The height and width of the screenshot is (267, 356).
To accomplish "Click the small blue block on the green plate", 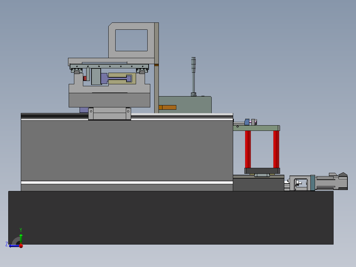I will [247, 122].
